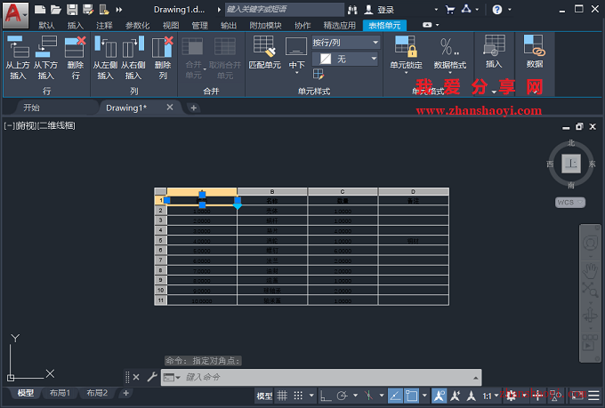Add a new drawing tab with plus
The width and height of the screenshot is (605, 408).
point(194,108)
